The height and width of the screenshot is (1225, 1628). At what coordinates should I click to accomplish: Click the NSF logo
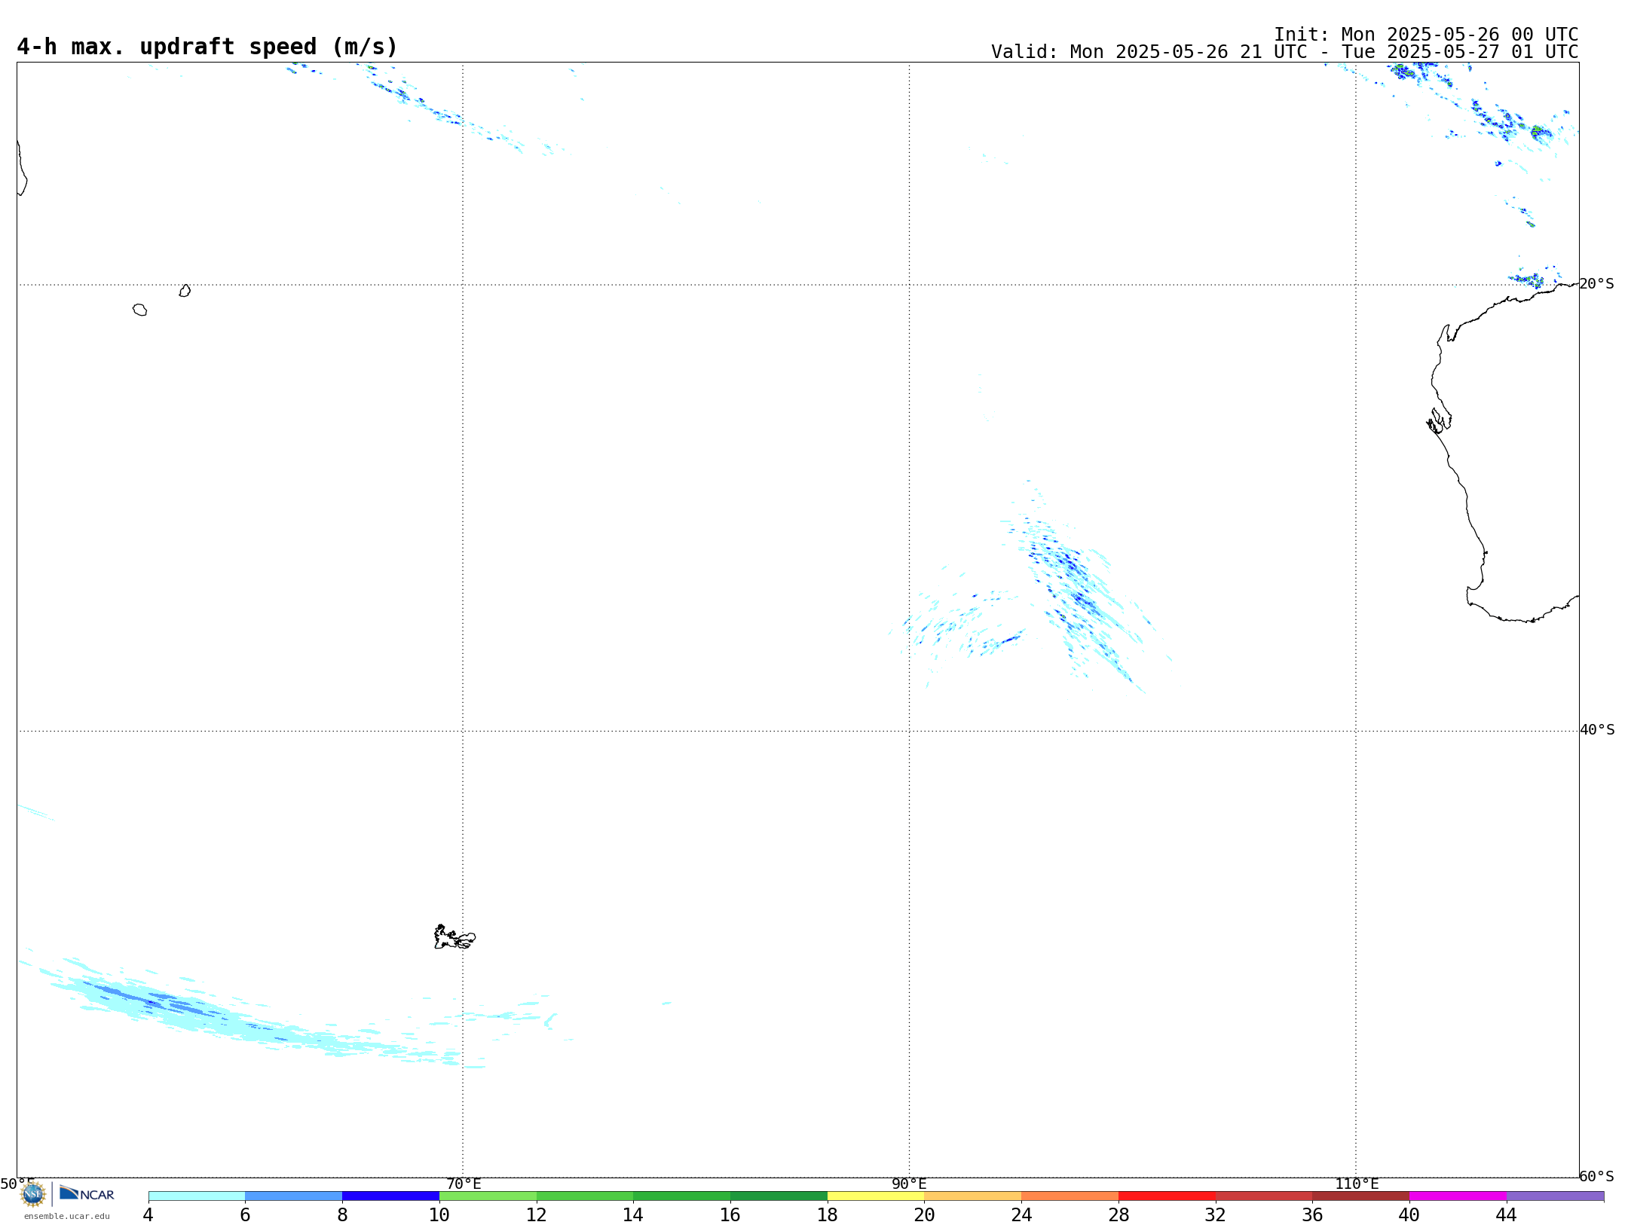(x=33, y=1194)
